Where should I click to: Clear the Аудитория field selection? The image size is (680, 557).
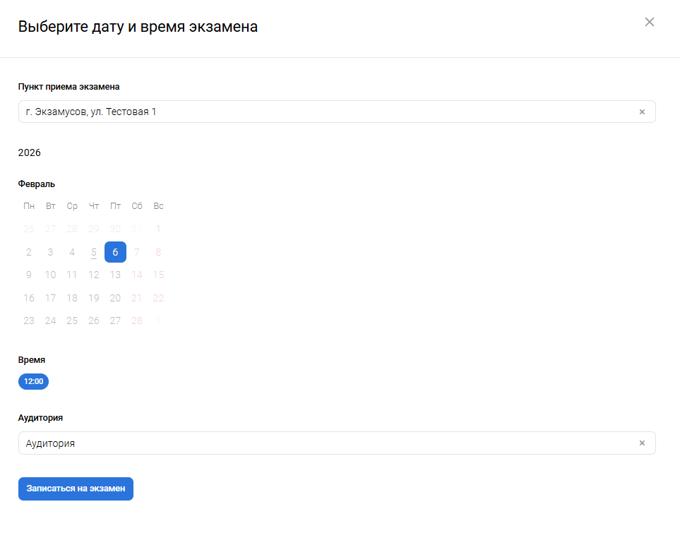pyautogui.click(x=642, y=443)
